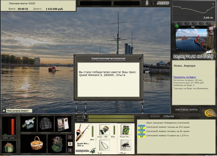
Task: Click the time value 05:40 СБ
Action: coord(23,9)
